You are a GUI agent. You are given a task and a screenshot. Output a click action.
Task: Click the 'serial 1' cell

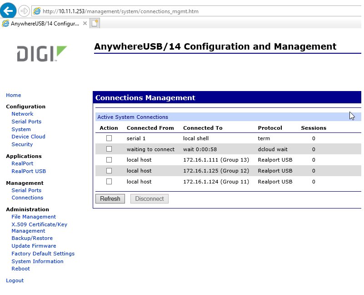pos(136,138)
